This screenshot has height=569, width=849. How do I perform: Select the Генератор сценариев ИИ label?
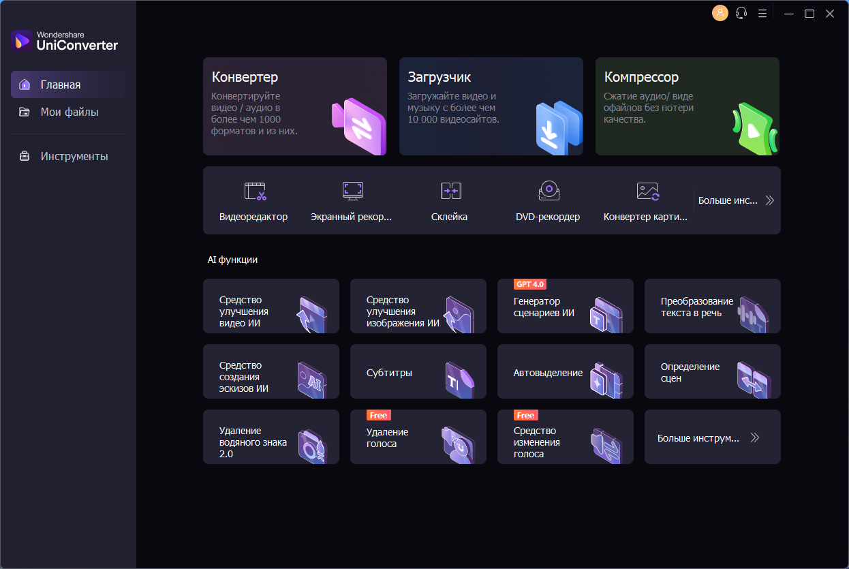(x=544, y=307)
